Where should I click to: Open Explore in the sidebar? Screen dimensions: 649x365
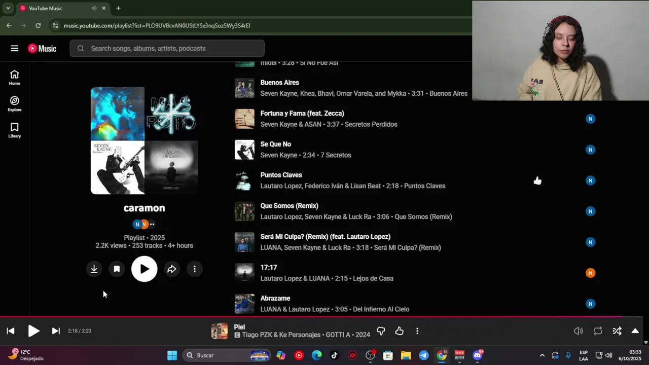click(x=14, y=104)
